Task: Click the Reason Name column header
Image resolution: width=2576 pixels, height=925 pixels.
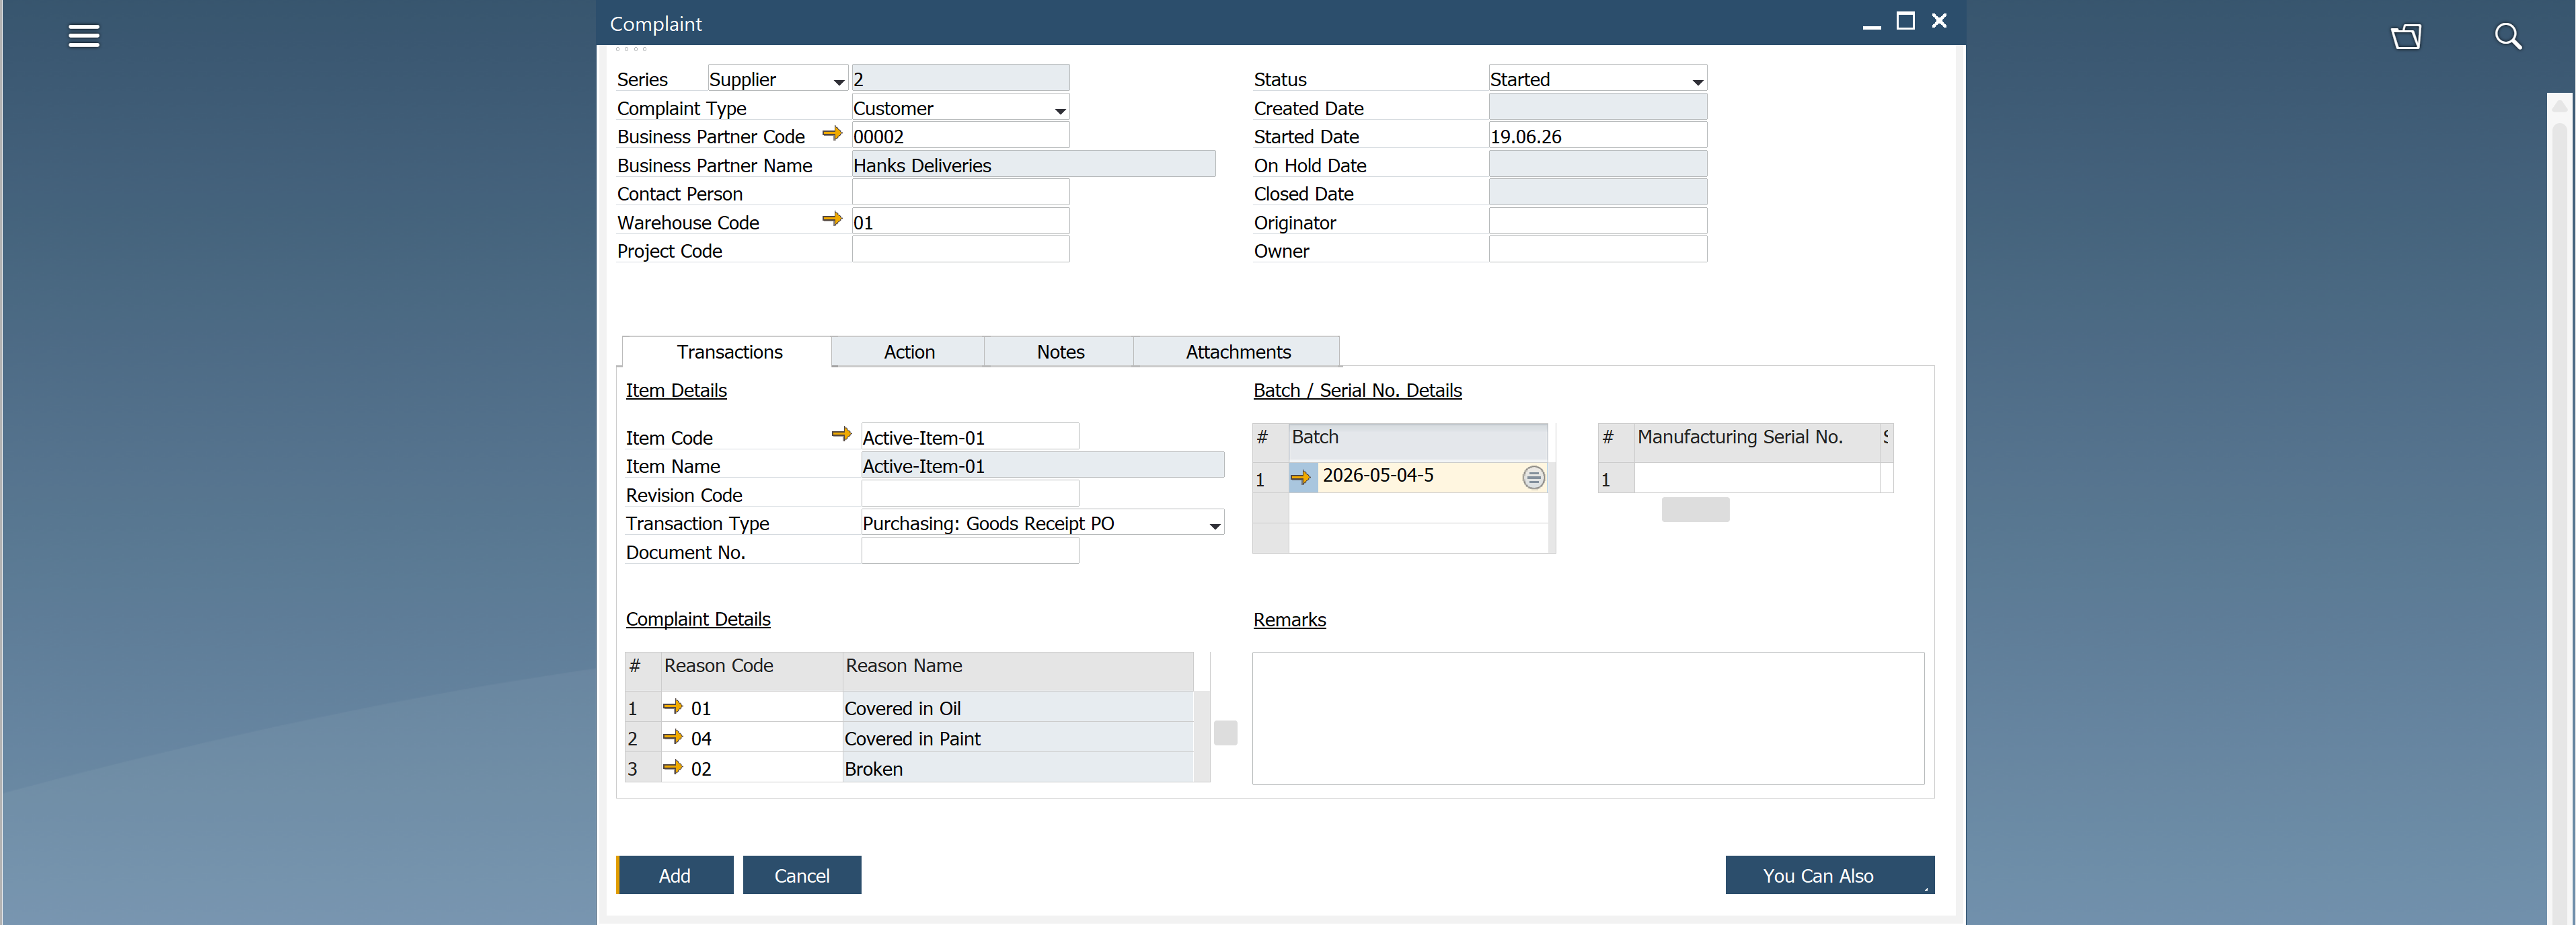Action: (x=1017, y=671)
